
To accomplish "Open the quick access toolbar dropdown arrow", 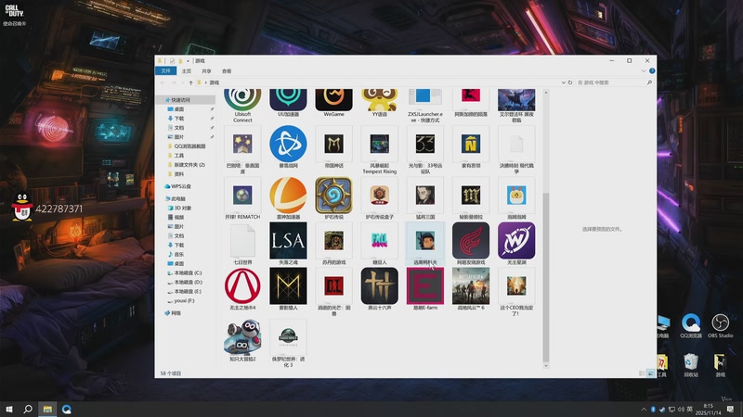I will (x=189, y=61).
